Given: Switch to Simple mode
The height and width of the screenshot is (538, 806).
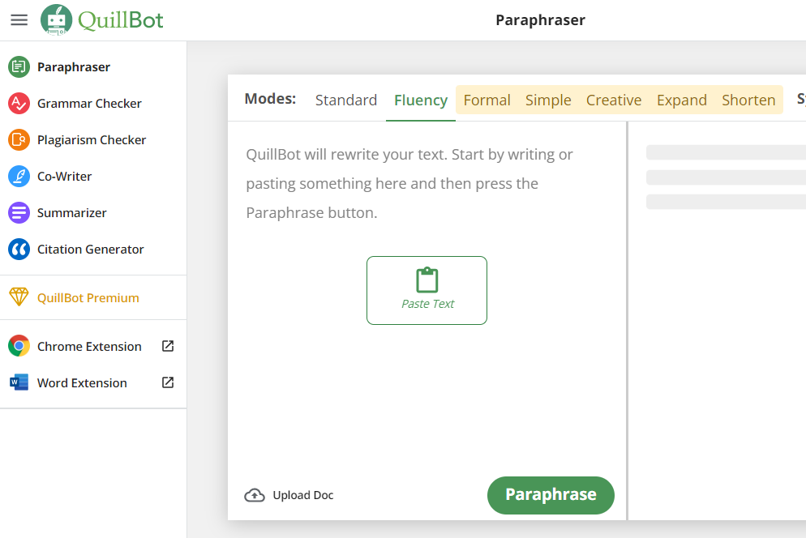Looking at the screenshot, I should pos(548,100).
